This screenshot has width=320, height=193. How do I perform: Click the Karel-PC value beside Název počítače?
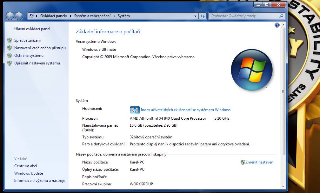point(137,162)
